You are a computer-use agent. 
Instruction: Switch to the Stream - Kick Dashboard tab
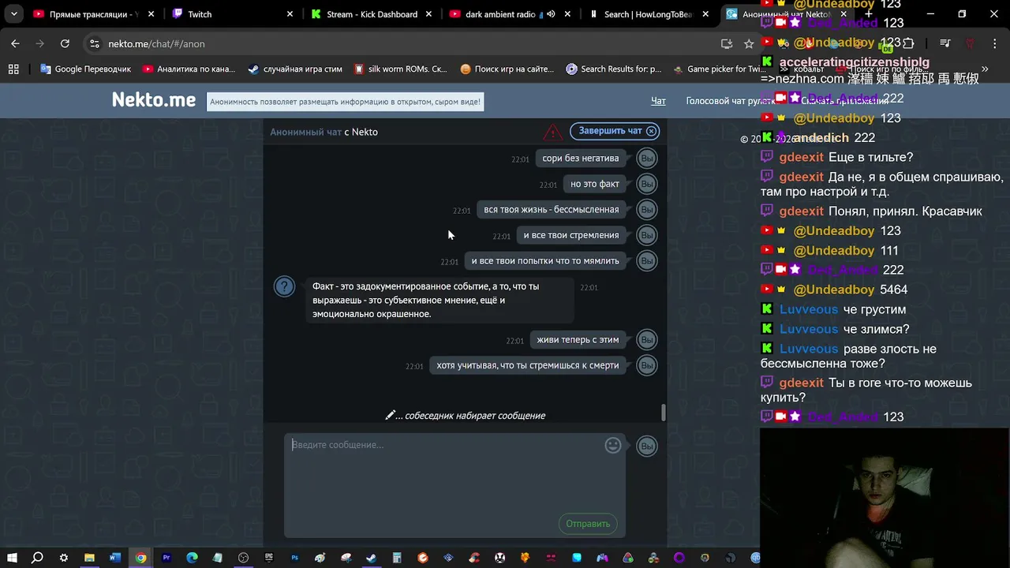click(371, 14)
